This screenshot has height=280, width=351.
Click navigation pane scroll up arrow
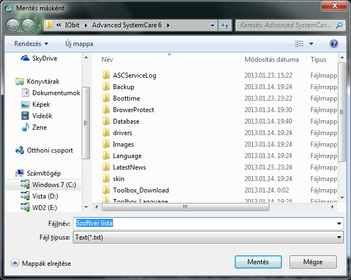point(86,57)
